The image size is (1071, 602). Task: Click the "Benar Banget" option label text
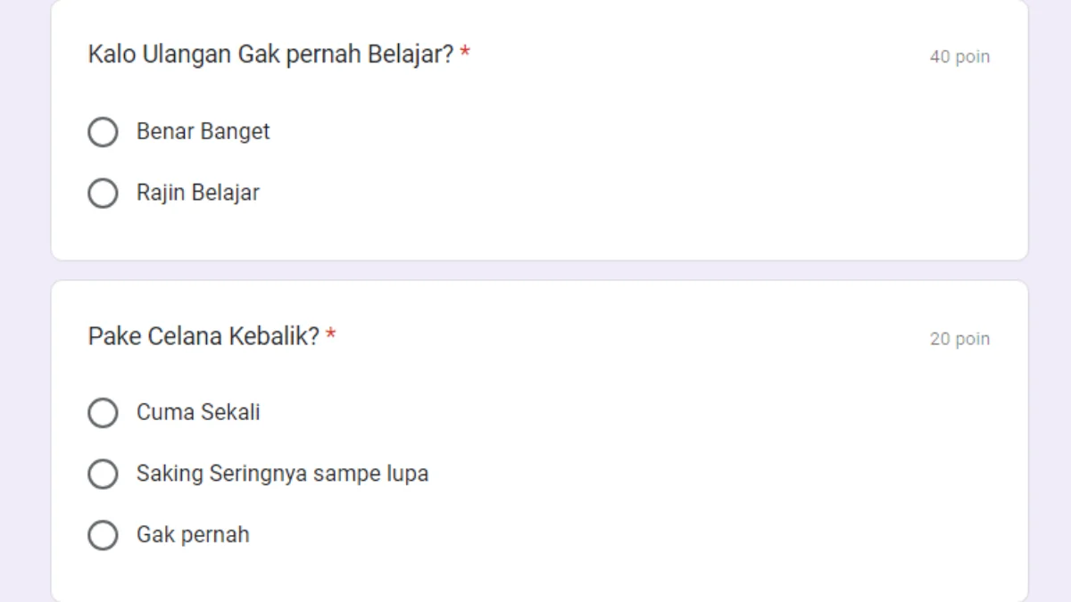point(203,132)
